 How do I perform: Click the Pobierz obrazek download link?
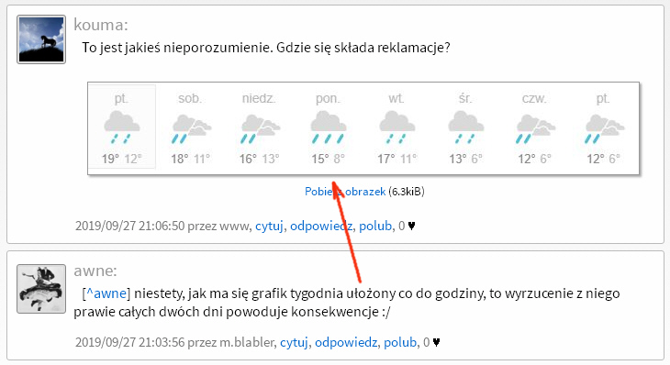coord(345,192)
